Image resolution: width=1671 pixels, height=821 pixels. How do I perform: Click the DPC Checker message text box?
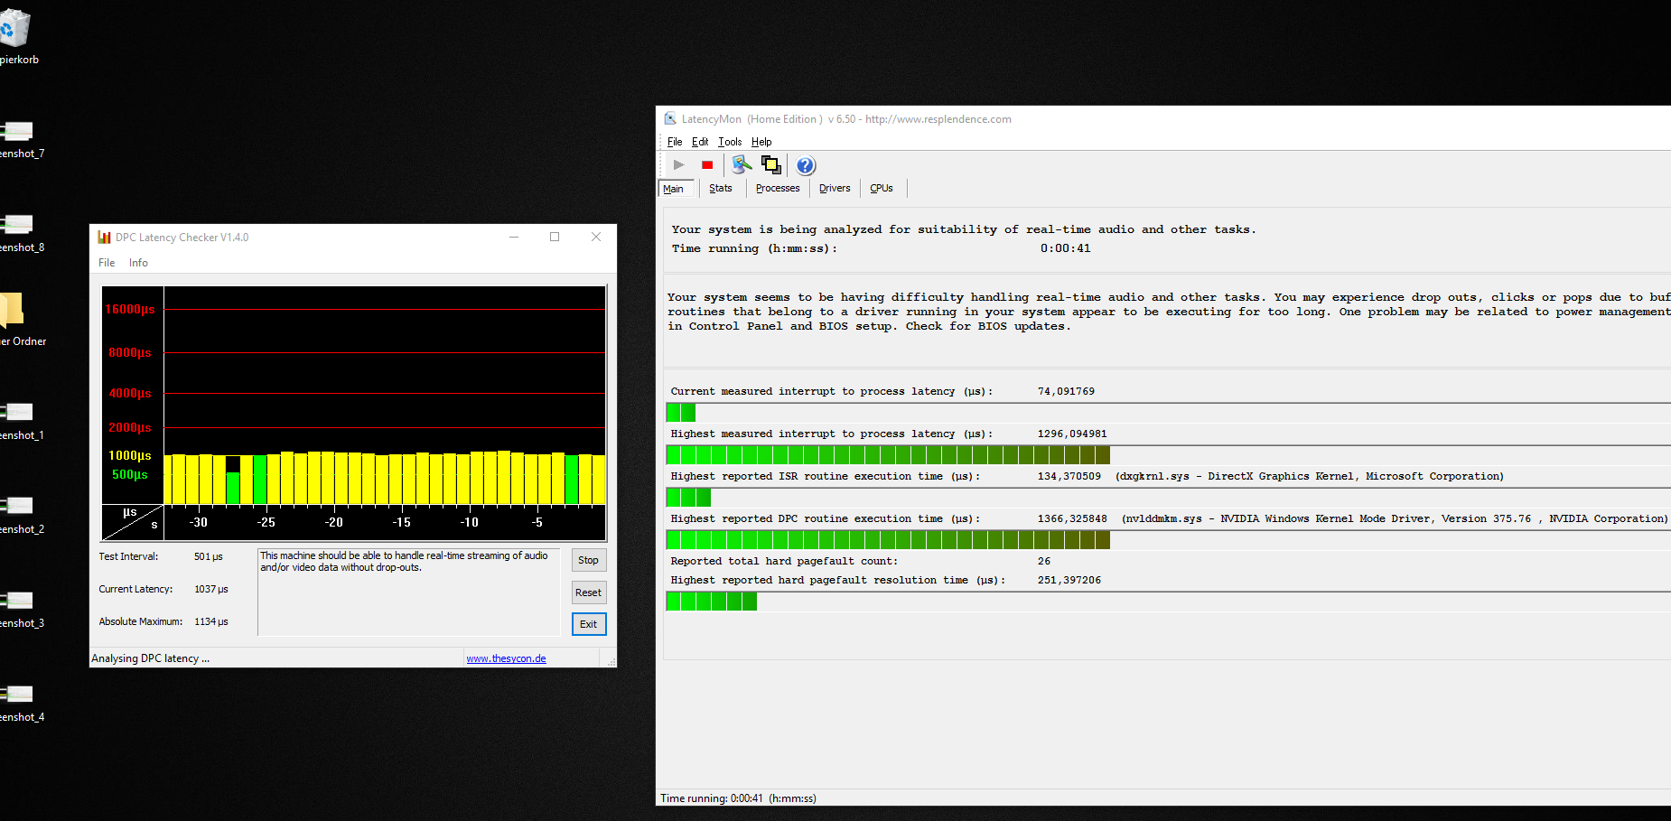tap(408, 592)
